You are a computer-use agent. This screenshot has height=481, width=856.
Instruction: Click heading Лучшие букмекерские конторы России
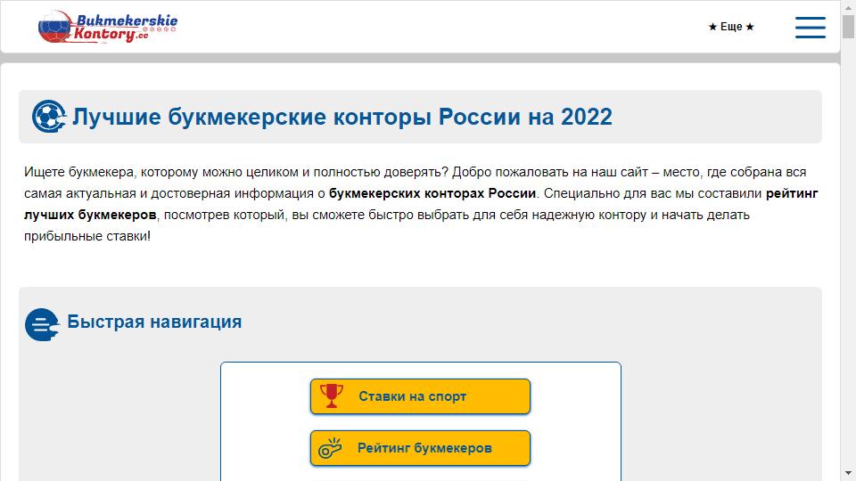point(342,117)
